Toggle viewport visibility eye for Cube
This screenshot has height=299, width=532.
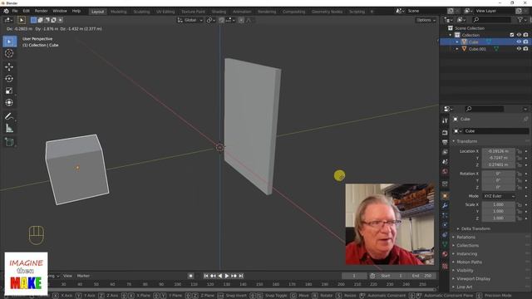tap(519, 42)
